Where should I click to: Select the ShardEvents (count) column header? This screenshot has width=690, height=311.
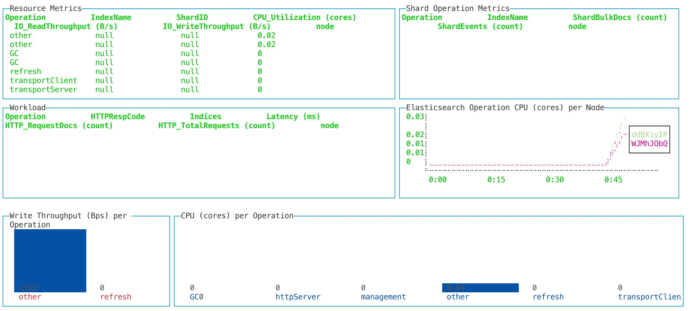pos(480,26)
